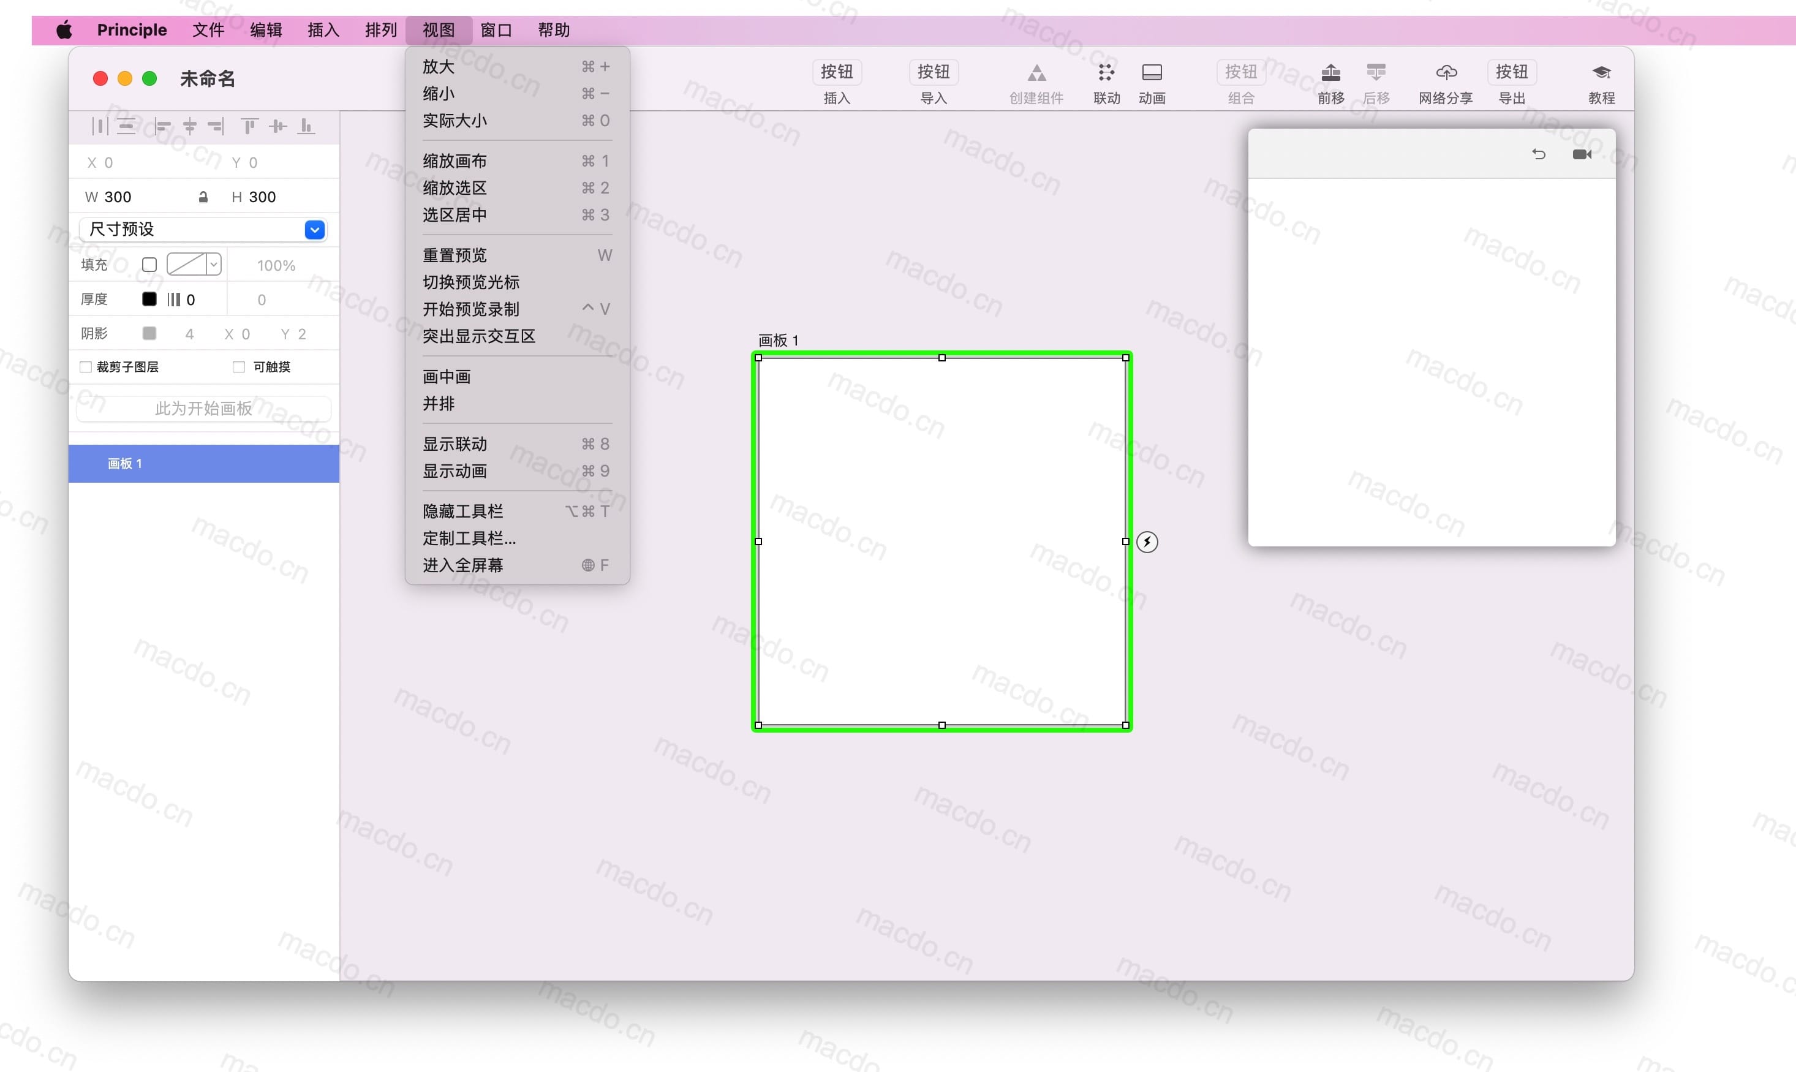Open the 尺寸预设 size preset dropdown
Image resolution: width=1796 pixels, height=1072 pixels.
(203, 230)
